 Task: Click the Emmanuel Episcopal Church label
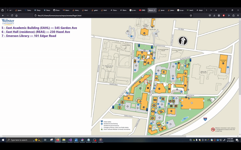[163, 50]
